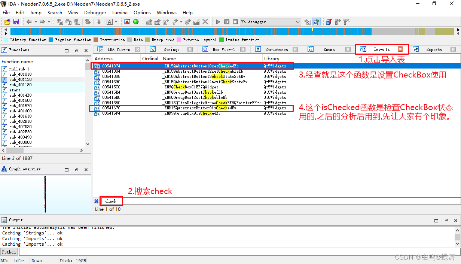Click the breakpoint list icon
The height and width of the screenshot is (264, 461).
point(329,22)
